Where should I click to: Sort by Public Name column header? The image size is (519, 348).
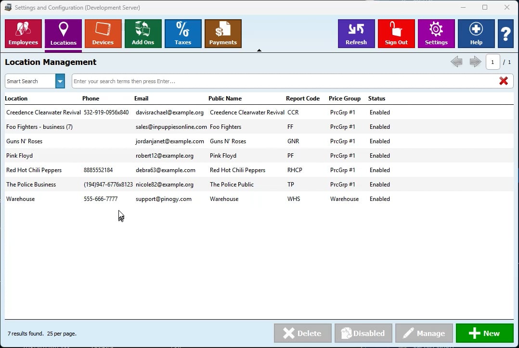pyautogui.click(x=225, y=99)
